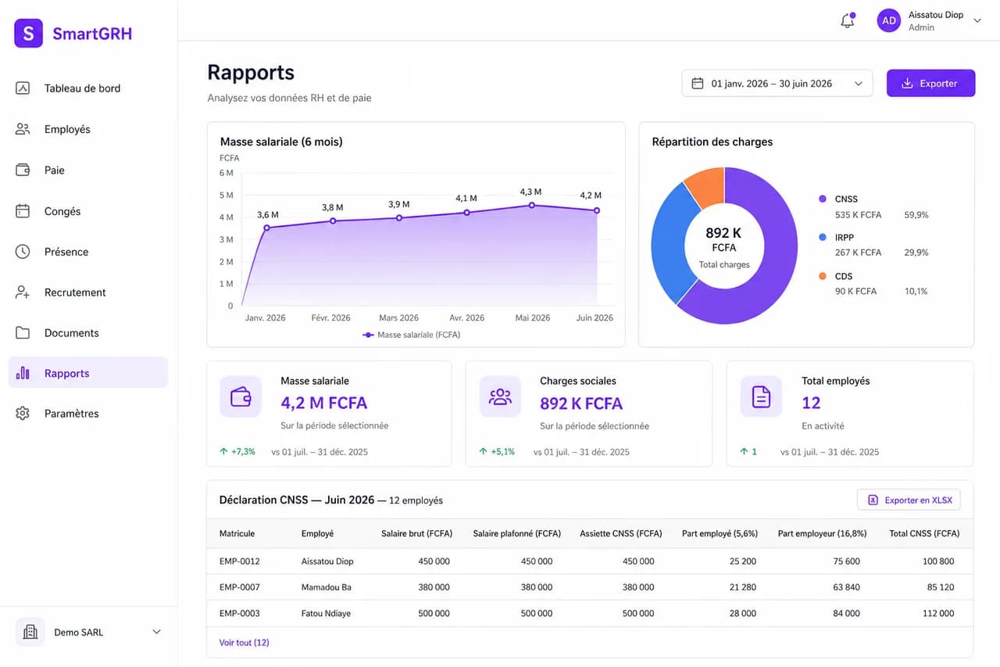Open the date range dropdown

[x=777, y=84]
